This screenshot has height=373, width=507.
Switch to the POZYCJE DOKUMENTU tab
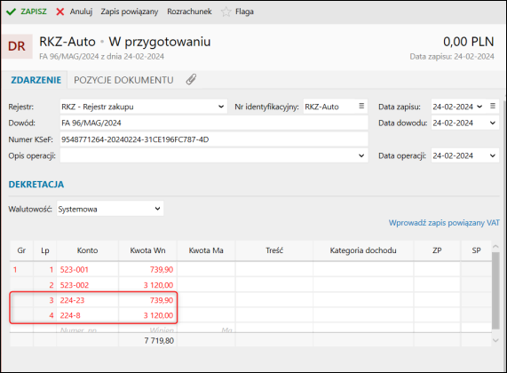click(123, 80)
